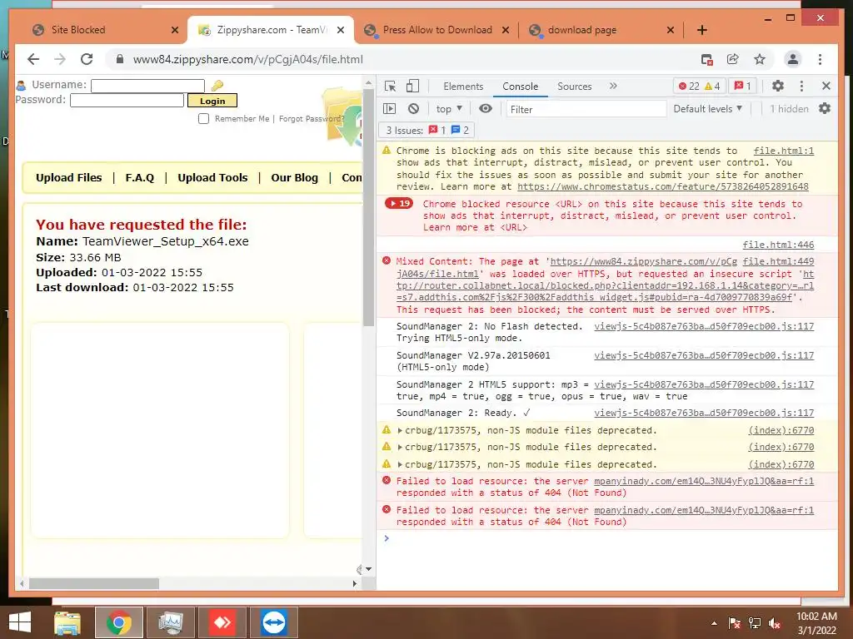Switch to Press Allow to Download tab
Viewport: 853px width, 639px height.
coord(436,30)
